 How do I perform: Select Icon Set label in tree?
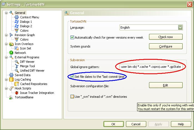(x=26, y=48)
